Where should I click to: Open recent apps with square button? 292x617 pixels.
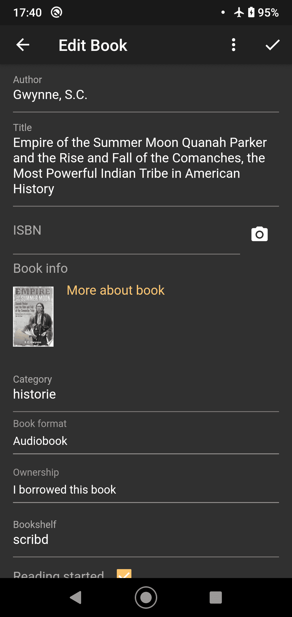click(x=215, y=597)
